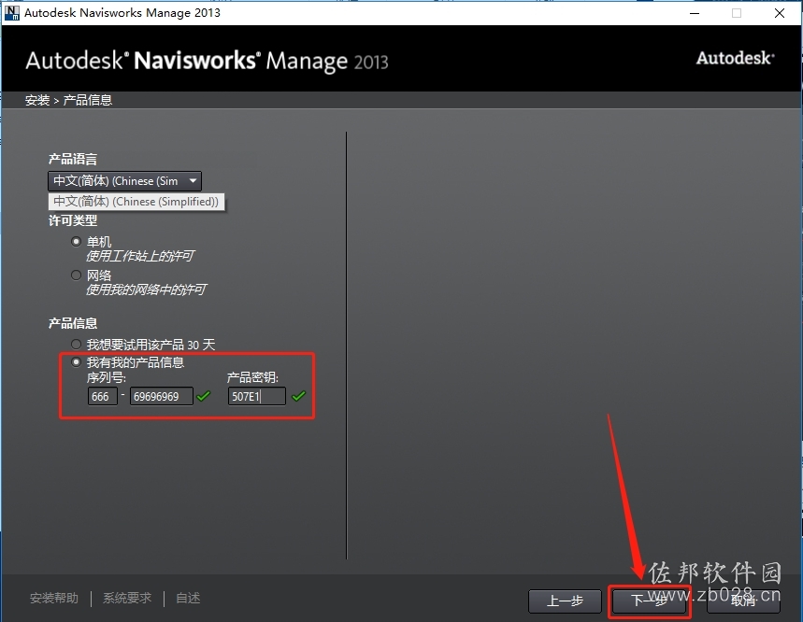Click the 安装 > 产品信息 breadcrumb

(x=68, y=100)
